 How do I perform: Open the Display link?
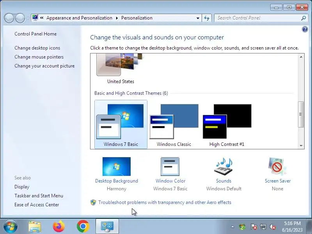[x=22, y=187]
